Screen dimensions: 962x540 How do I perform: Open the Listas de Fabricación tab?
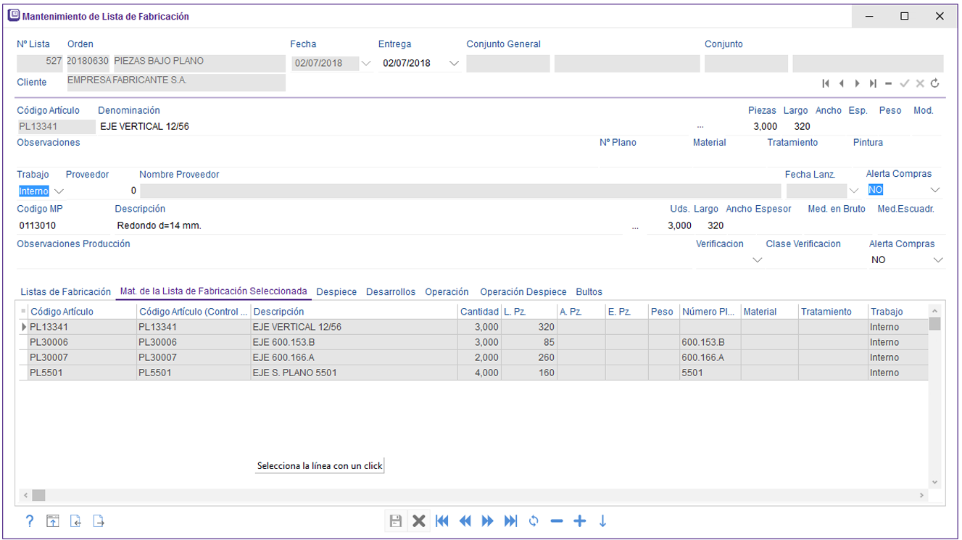[x=65, y=291]
